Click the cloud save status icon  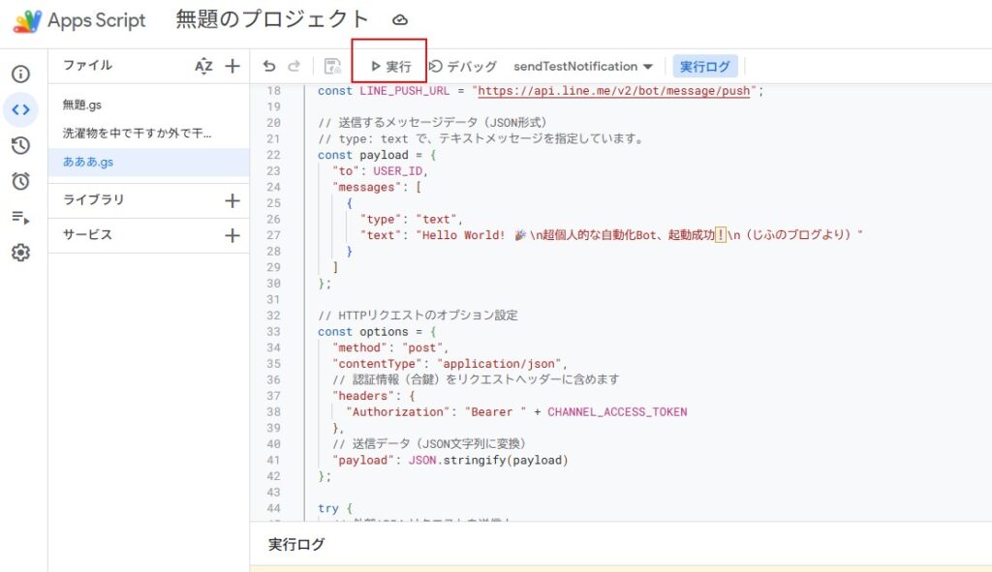[x=400, y=20]
